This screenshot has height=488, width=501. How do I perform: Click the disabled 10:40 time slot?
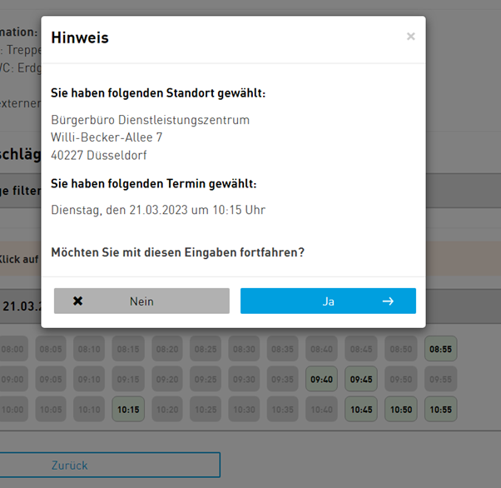[321, 410]
